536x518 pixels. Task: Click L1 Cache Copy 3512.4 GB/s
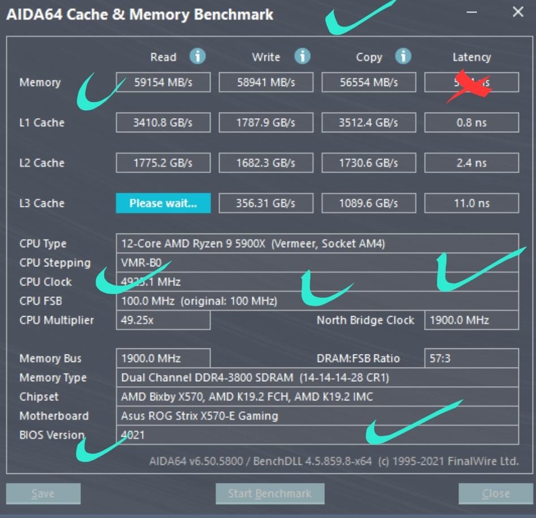click(369, 123)
